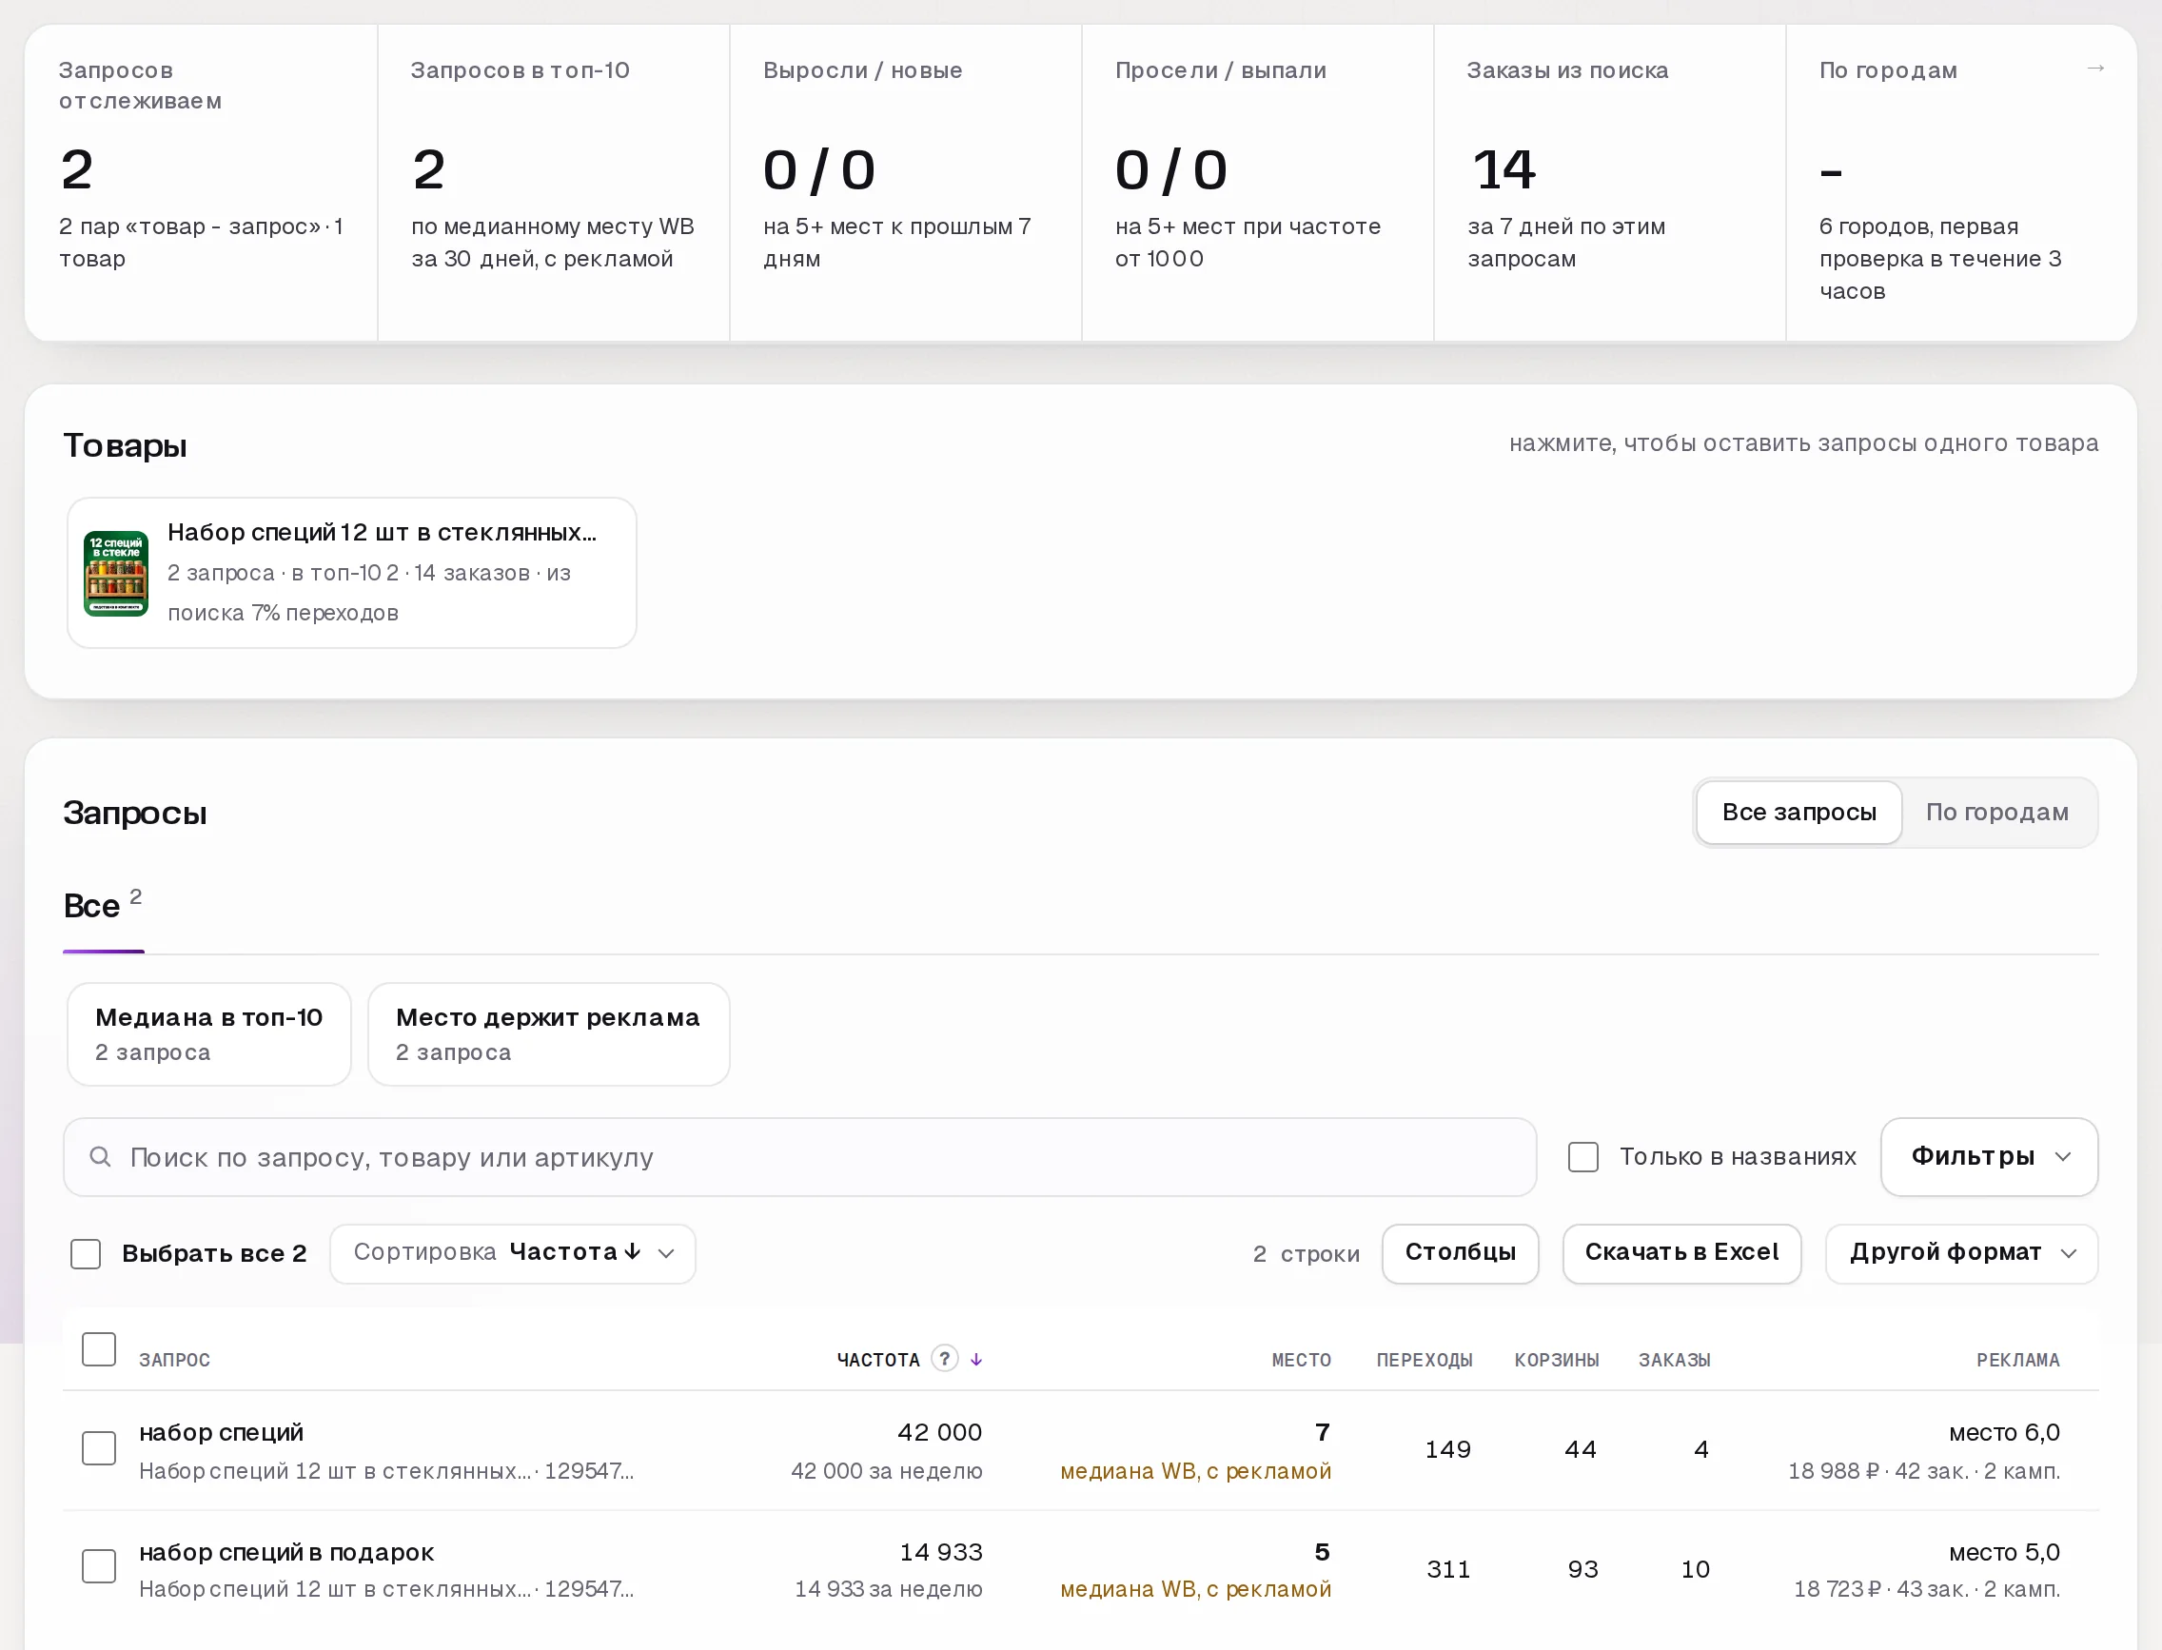The image size is (2162, 1650).
Task: Click the arrow icon in По городам card
Action: point(2095,69)
